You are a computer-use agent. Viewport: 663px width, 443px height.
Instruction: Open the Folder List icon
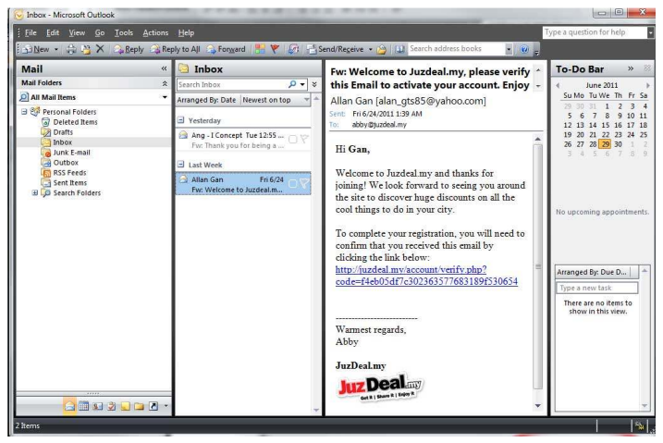point(139,406)
